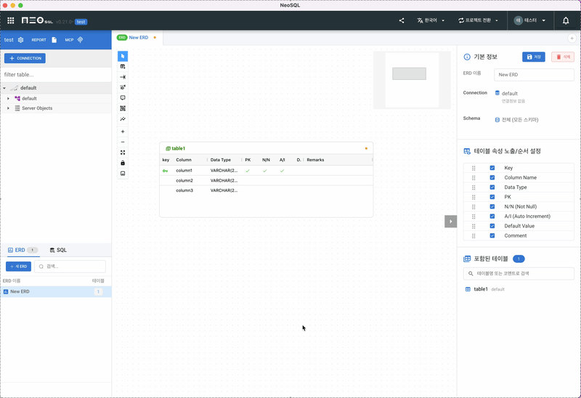This screenshot has width=581, height=398.
Task: Uncheck the Data Type checkbox
Action: pyautogui.click(x=492, y=187)
